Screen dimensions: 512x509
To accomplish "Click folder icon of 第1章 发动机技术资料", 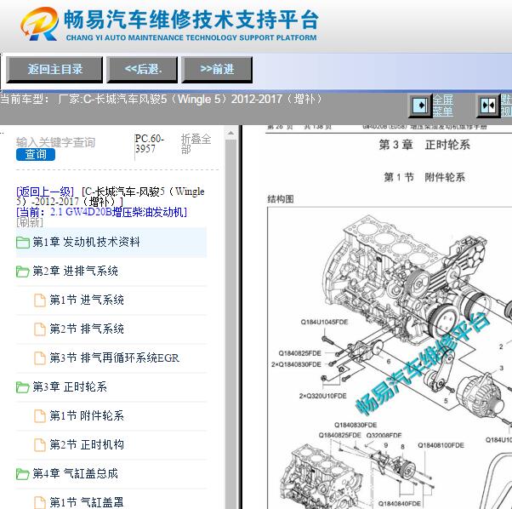I will [23, 243].
